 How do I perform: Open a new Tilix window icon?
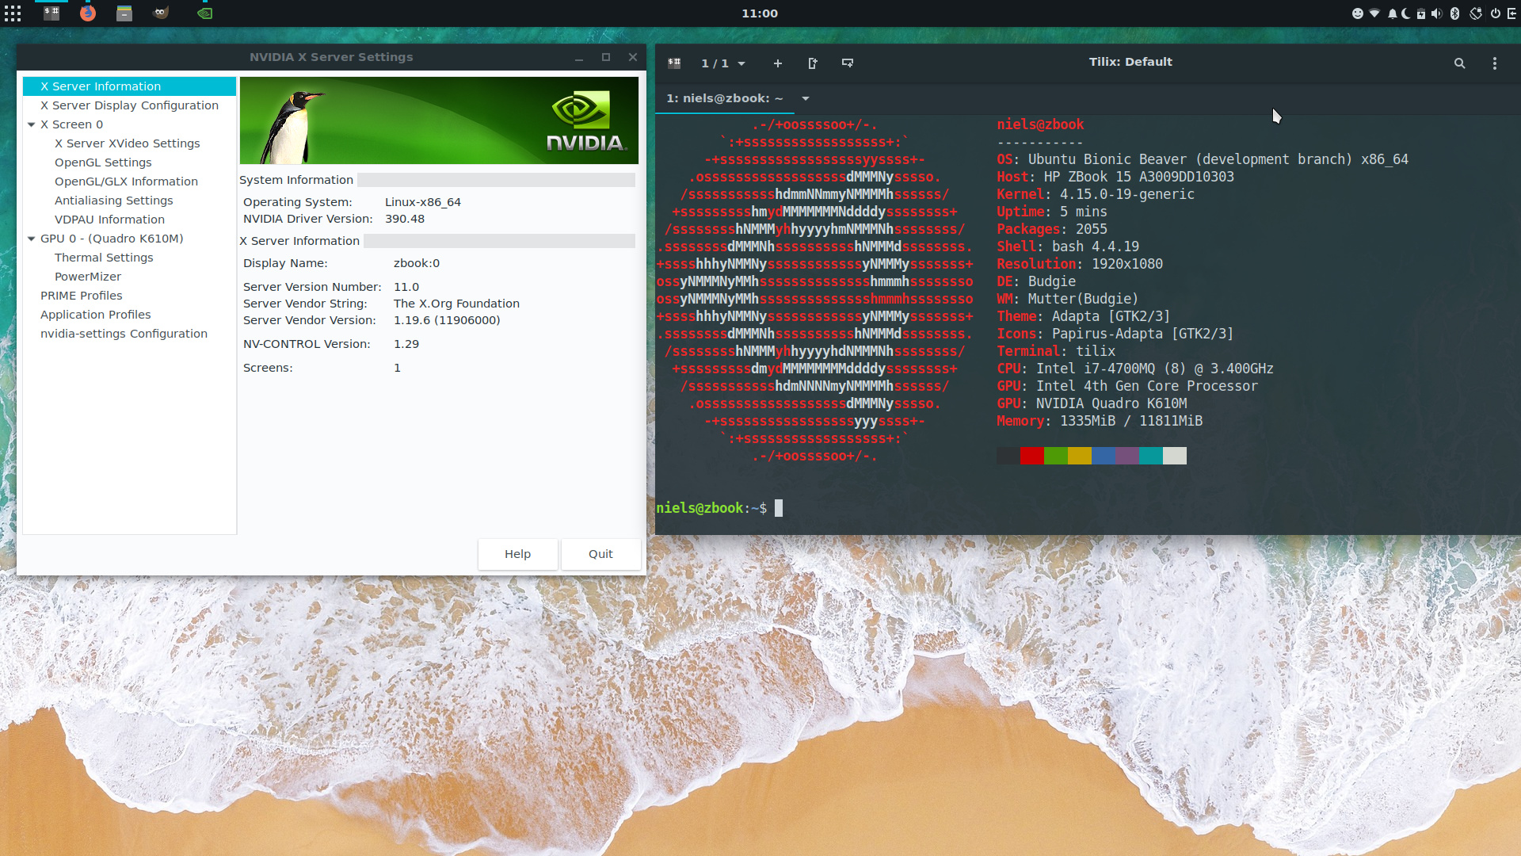point(848,63)
